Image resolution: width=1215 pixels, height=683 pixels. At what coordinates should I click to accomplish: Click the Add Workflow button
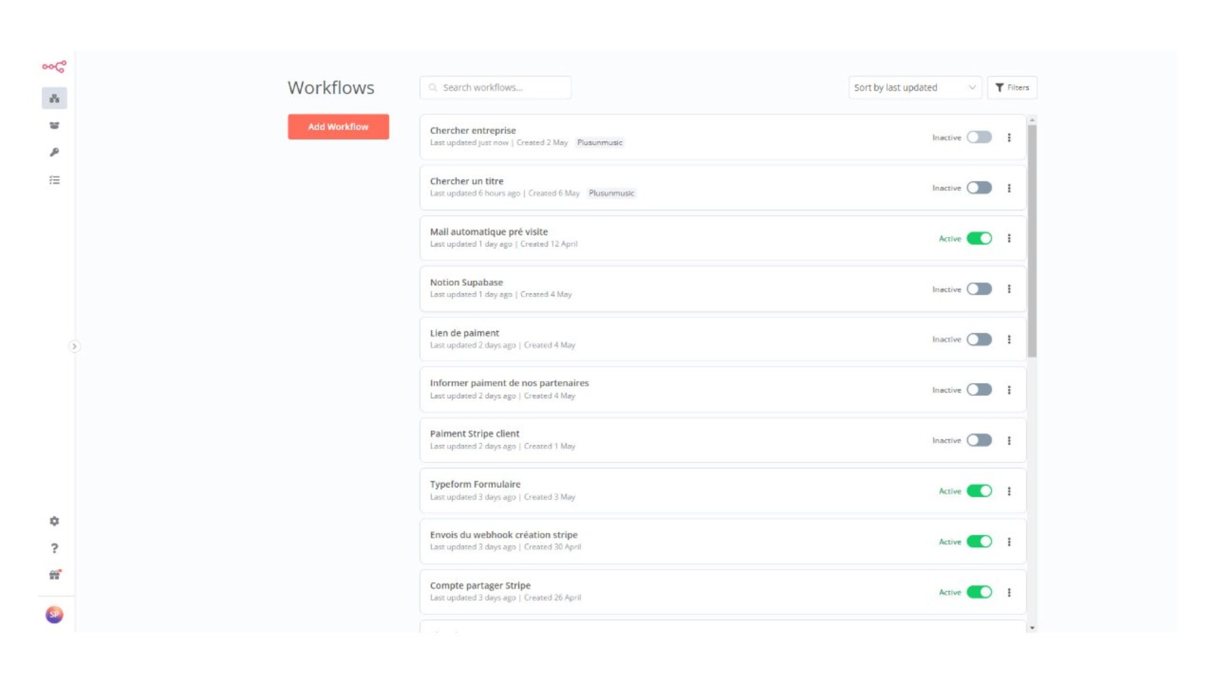click(x=338, y=126)
